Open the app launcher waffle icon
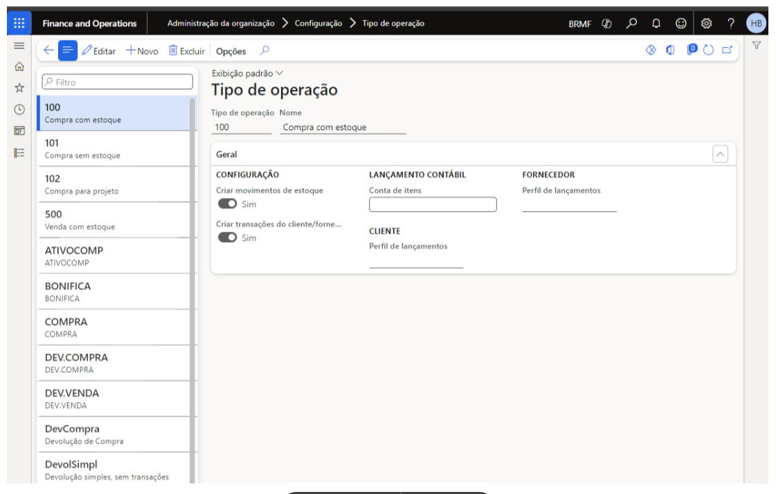The width and height of the screenshot is (776, 494). [19, 24]
